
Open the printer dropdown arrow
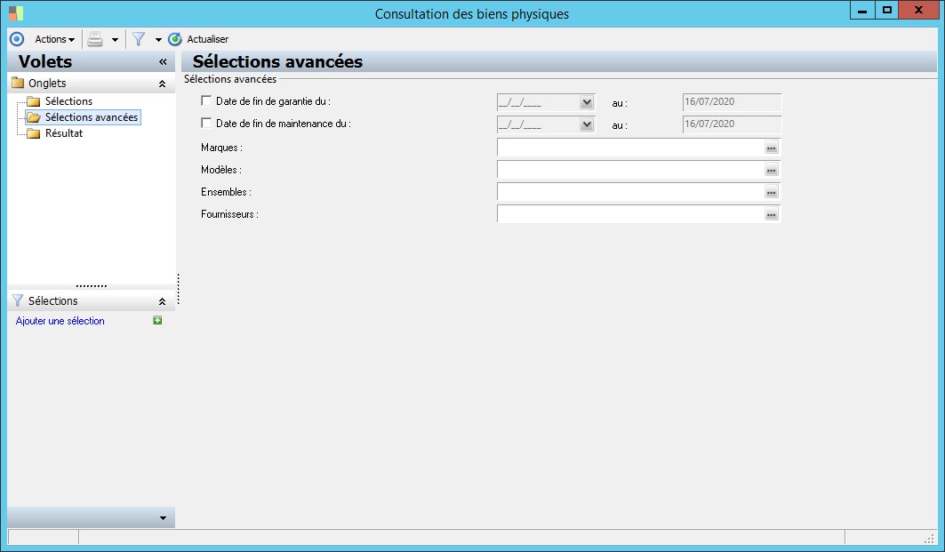[x=115, y=40]
